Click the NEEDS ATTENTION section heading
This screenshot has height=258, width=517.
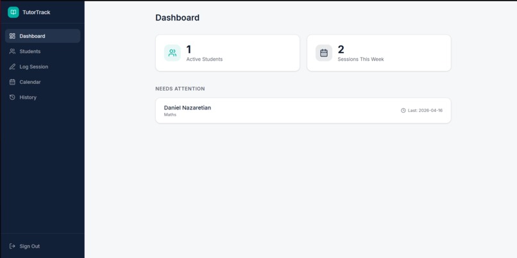pyautogui.click(x=180, y=89)
